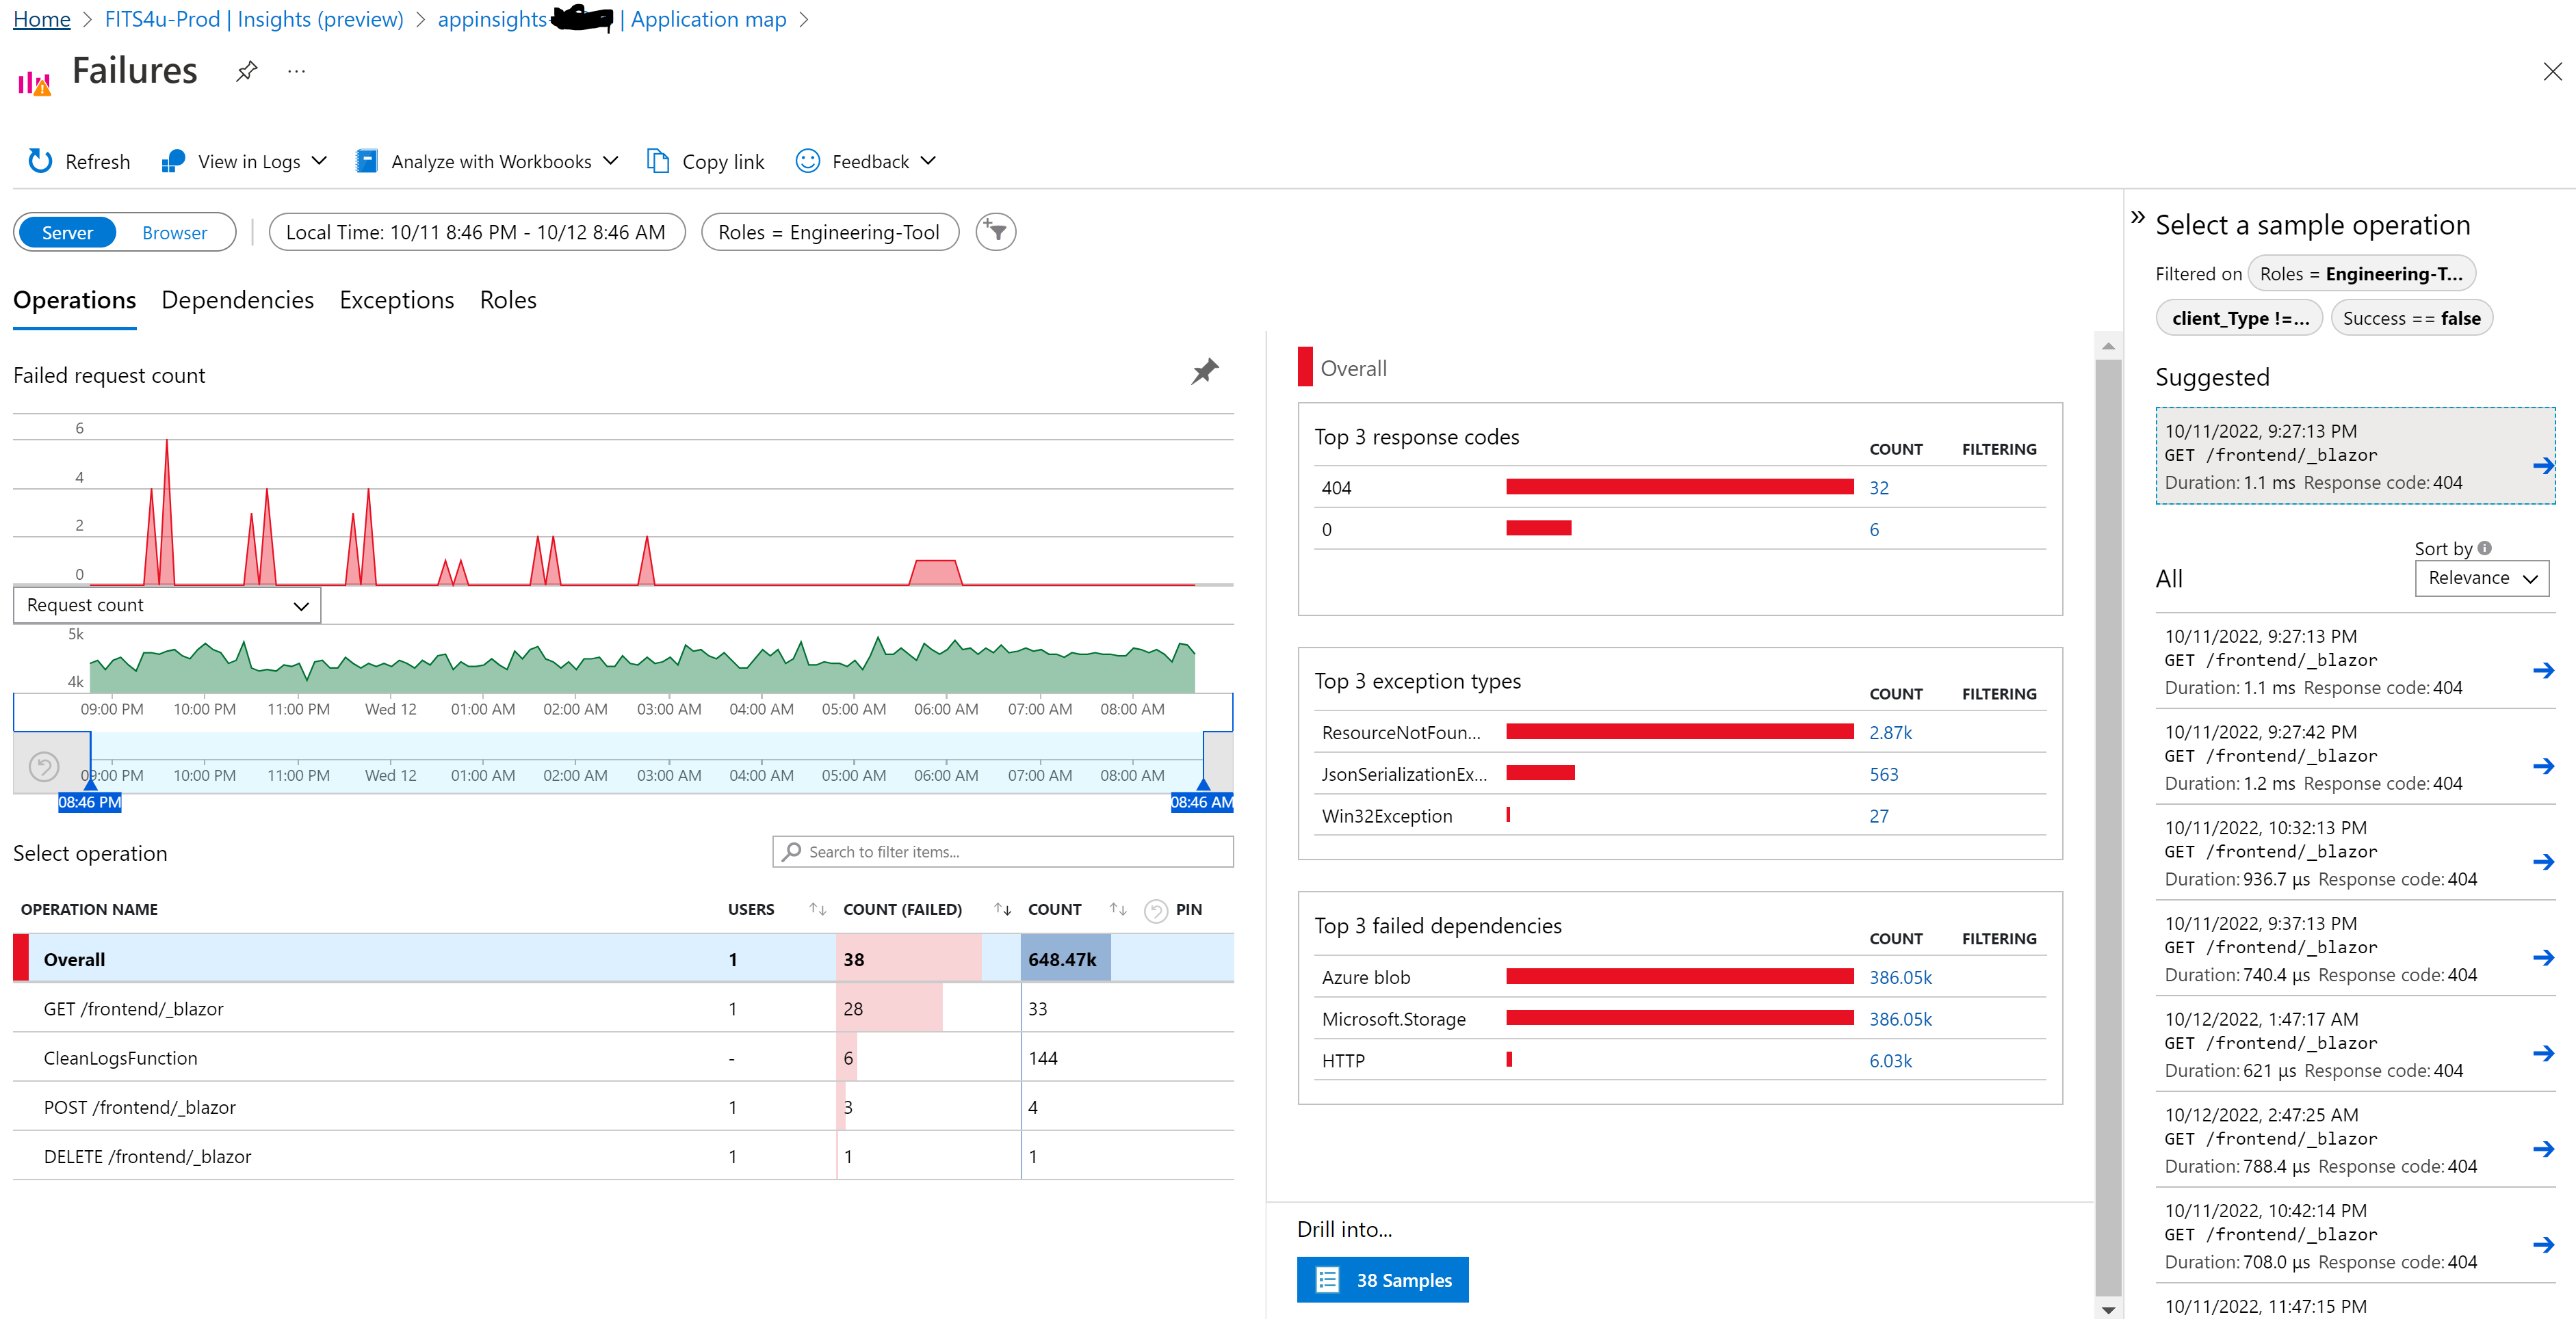Switch to the Exceptions tab
The image size is (2576, 1319).
396,299
